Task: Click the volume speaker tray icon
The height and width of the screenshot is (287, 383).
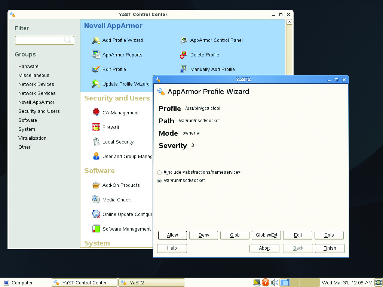Action: [x=275, y=283]
